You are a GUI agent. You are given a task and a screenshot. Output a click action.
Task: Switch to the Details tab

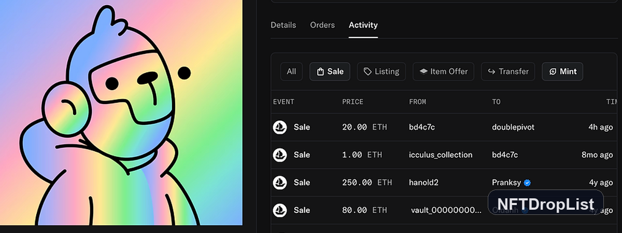pos(284,25)
